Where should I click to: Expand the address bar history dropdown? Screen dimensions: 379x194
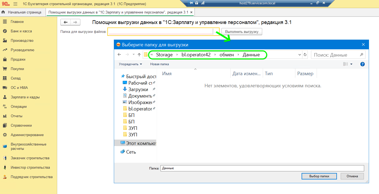point(300,55)
